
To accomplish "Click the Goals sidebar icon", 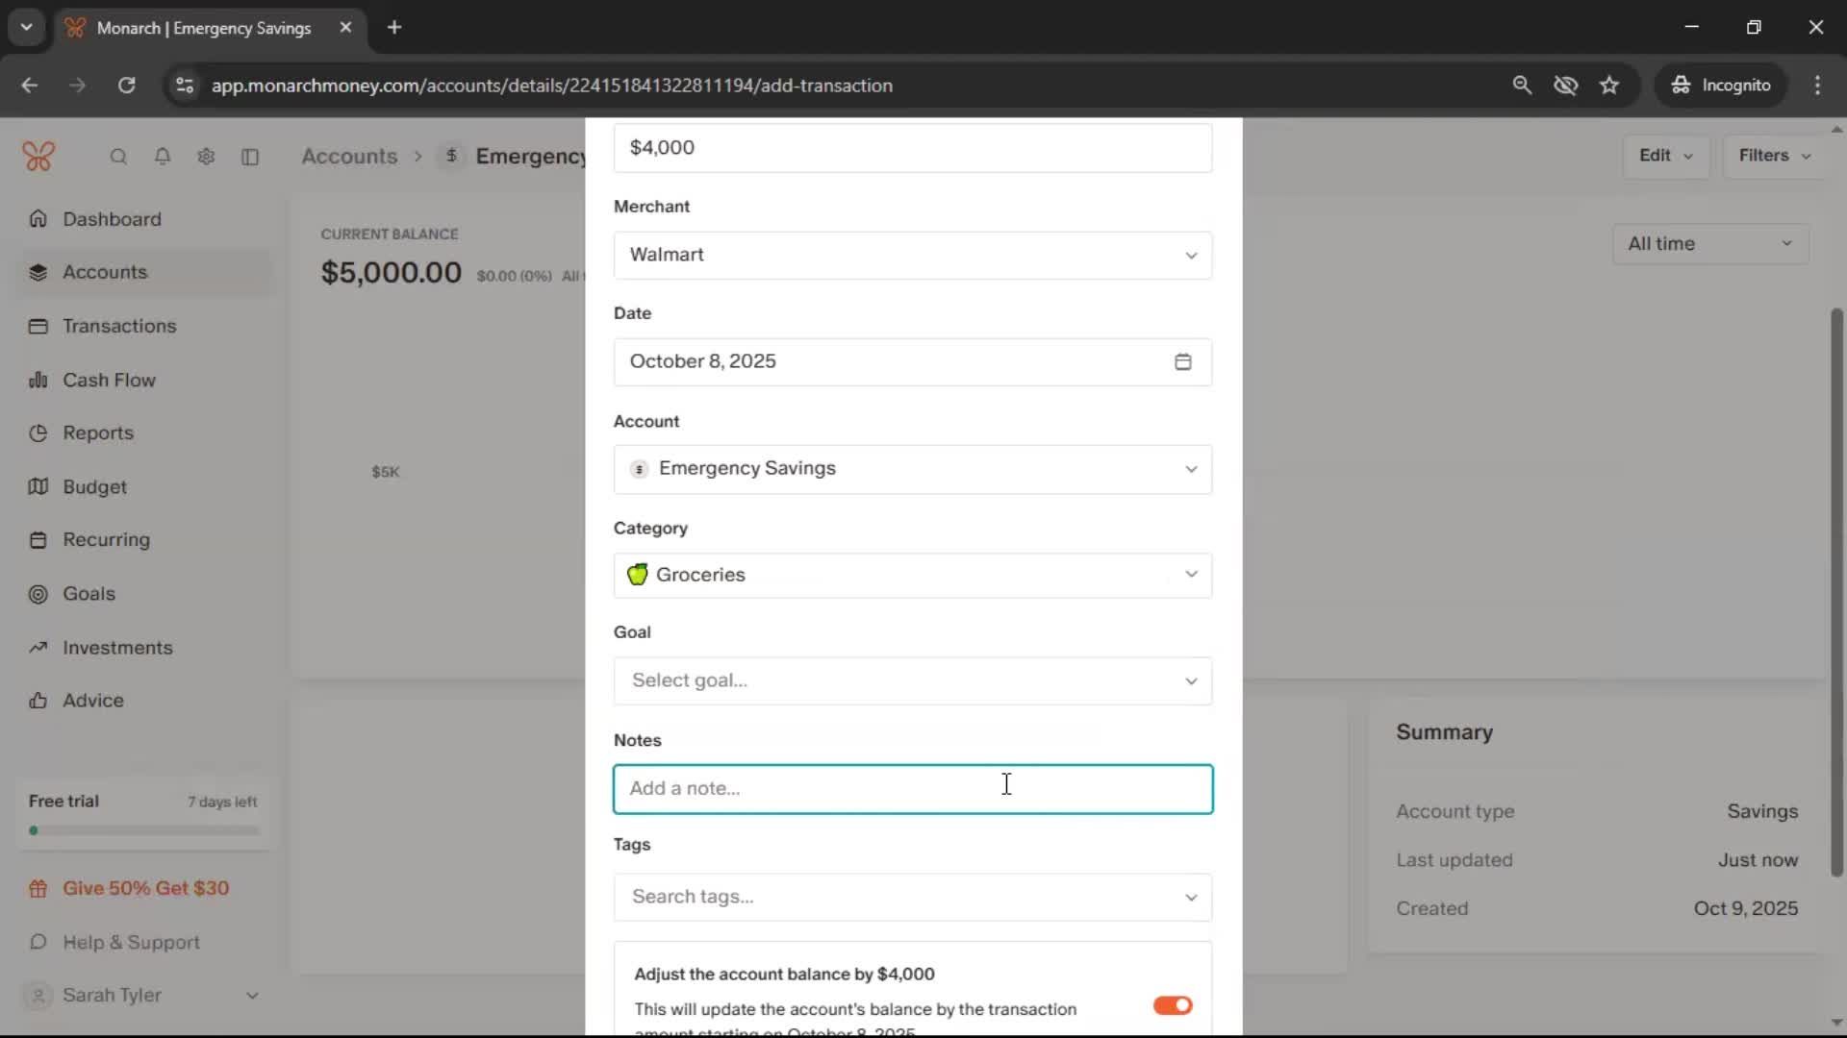I will coord(38,594).
